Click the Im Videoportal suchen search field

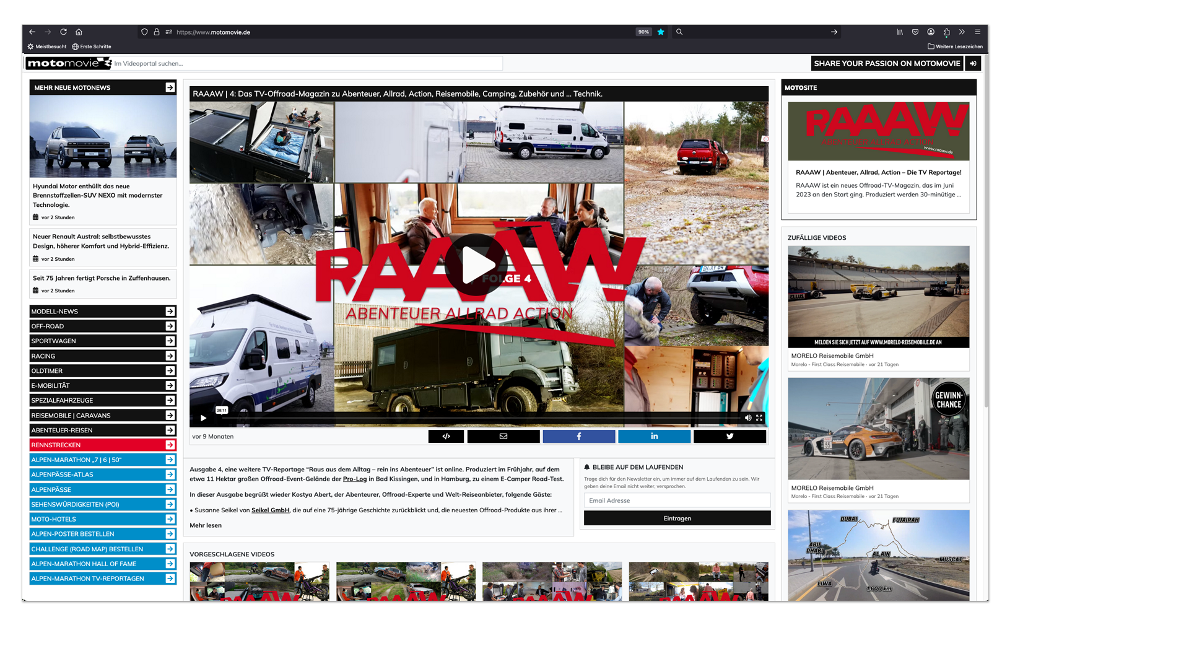307,63
